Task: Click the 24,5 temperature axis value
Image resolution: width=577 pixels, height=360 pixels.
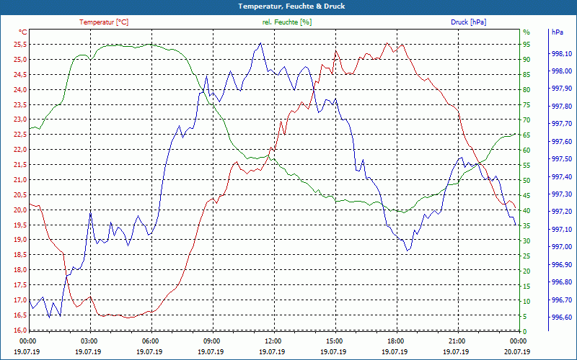Action: tap(20, 75)
